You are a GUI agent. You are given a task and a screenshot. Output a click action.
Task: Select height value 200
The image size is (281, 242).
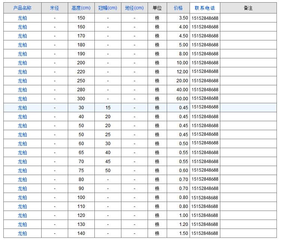81,63
